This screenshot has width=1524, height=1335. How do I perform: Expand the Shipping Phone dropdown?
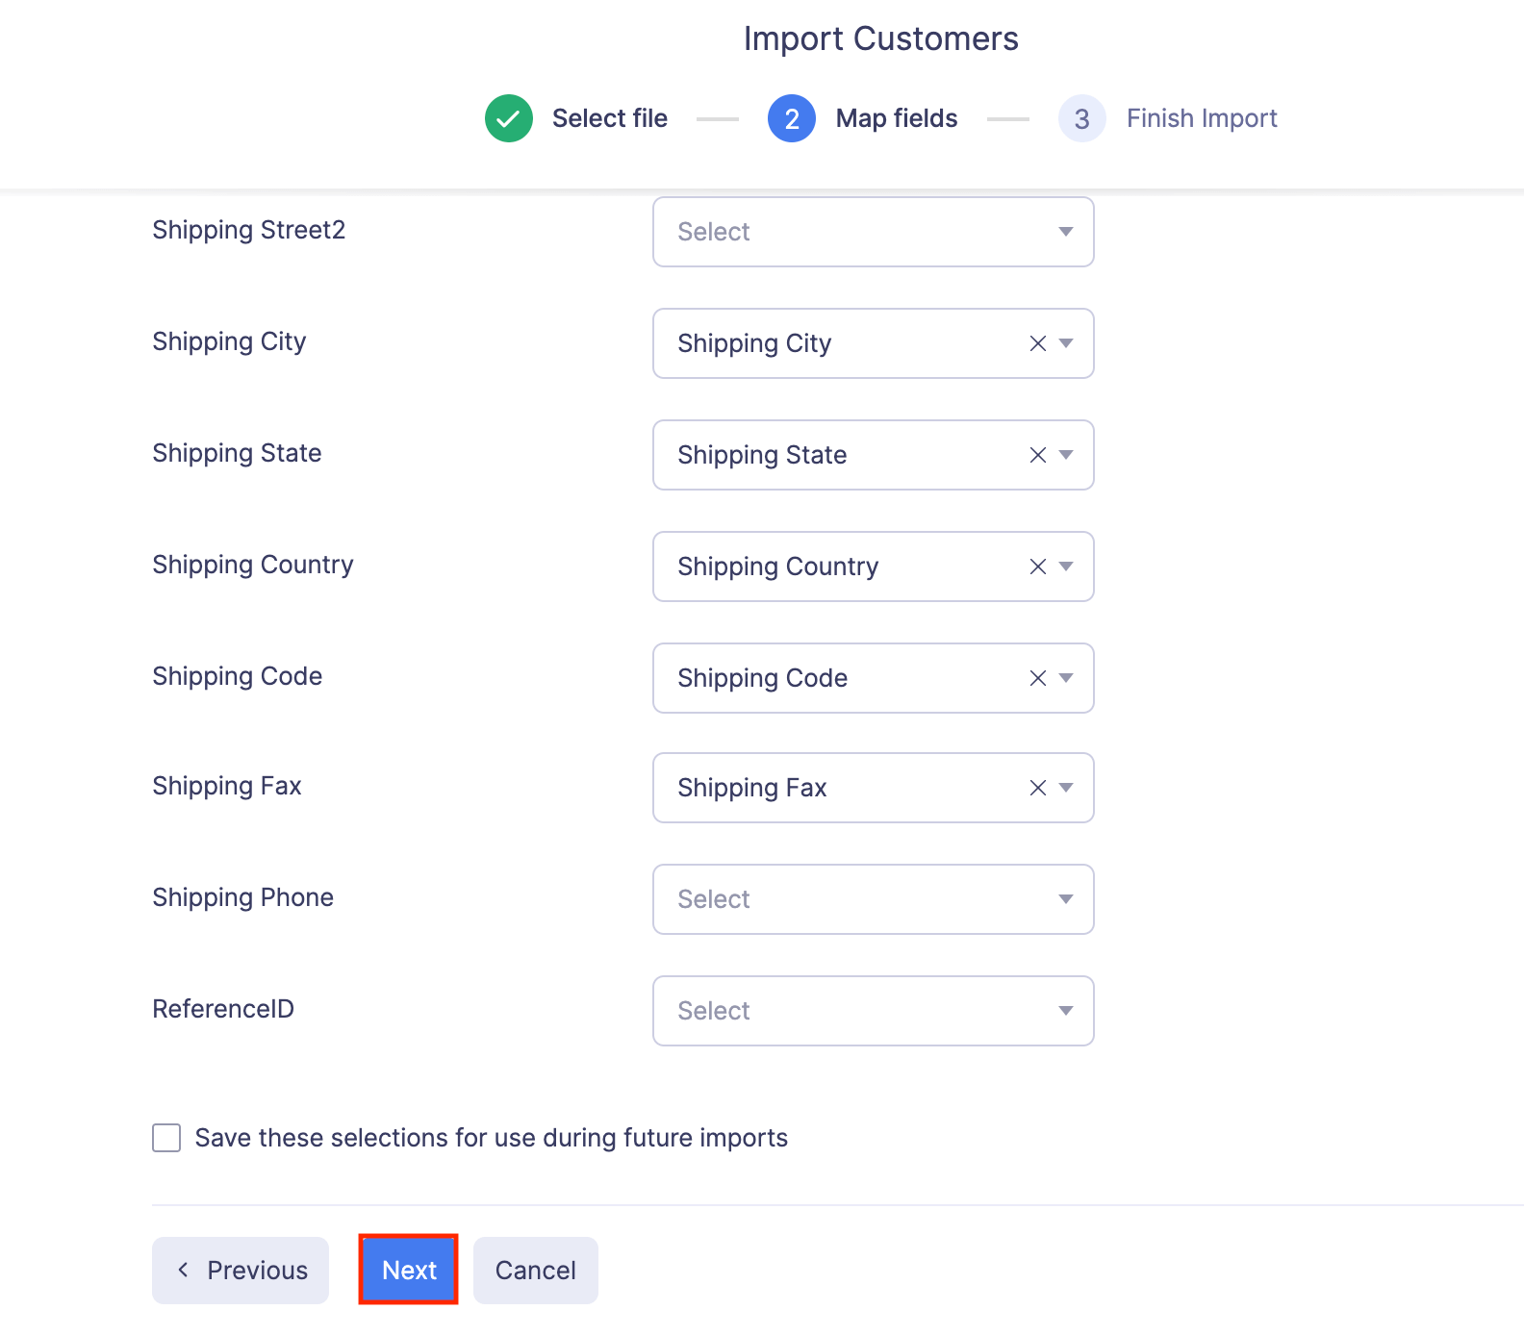click(873, 899)
